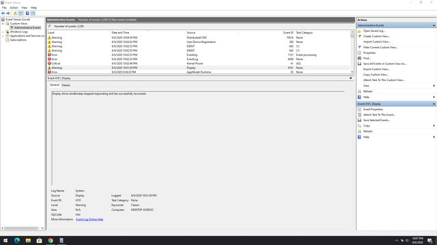Screen dimensions: 437x245
Task: Close the event preview pane
Action: pyautogui.click(x=350, y=78)
